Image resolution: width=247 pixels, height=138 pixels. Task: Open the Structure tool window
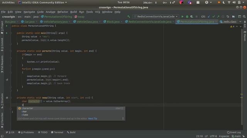click(2, 101)
